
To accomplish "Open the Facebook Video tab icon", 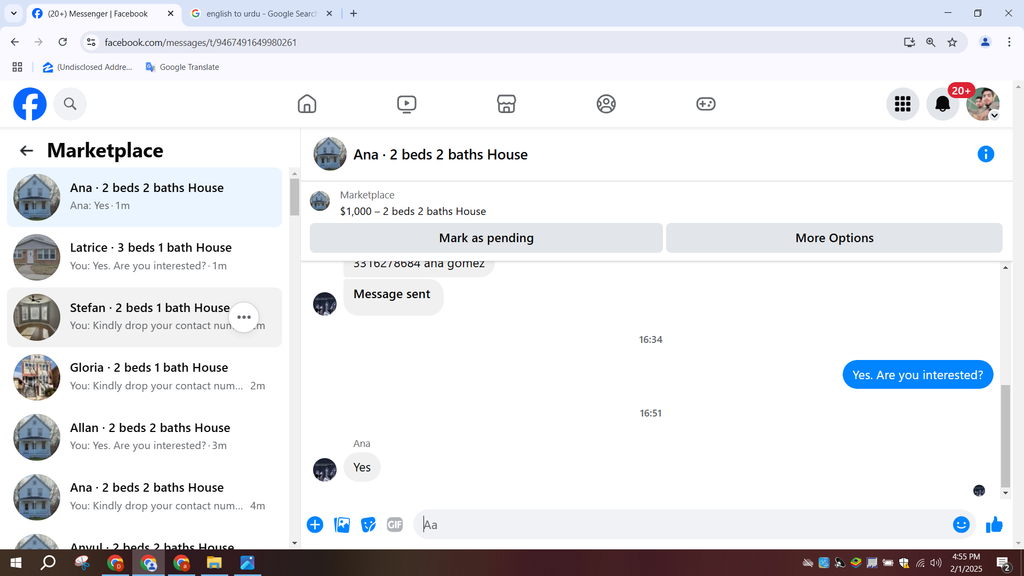I will (x=406, y=103).
